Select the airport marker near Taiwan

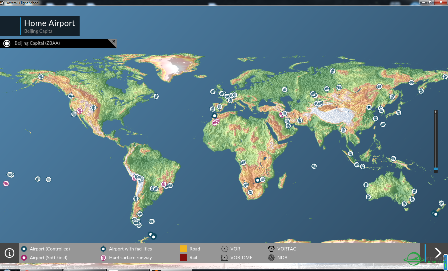[x=383, y=124]
